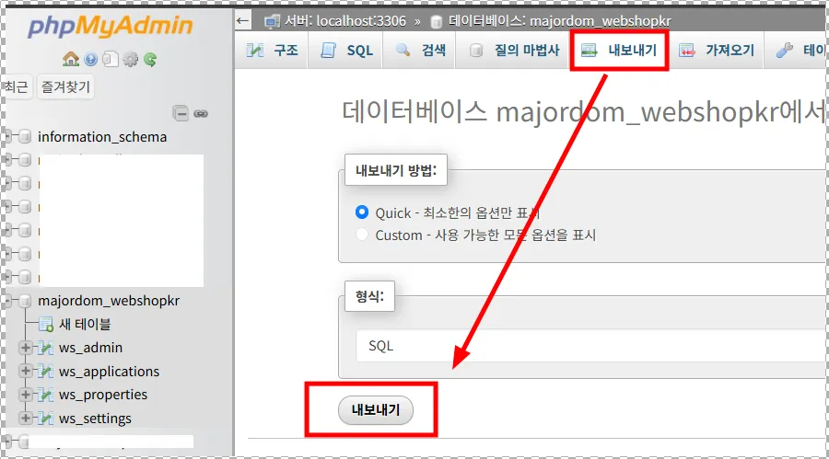Open the 가져오기 tab

[717, 51]
